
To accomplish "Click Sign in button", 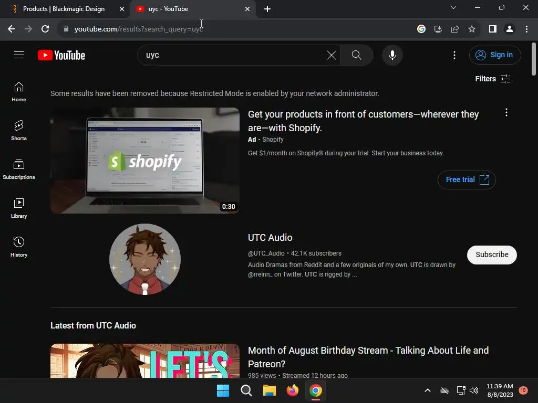I will pyautogui.click(x=495, y=55).
